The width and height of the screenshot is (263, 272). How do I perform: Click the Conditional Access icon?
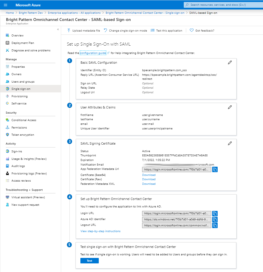[7, 120]
